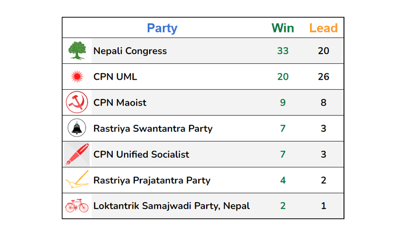
Task: Click the Rastriya Prajatantra Party name
Action: click(152, 180)
